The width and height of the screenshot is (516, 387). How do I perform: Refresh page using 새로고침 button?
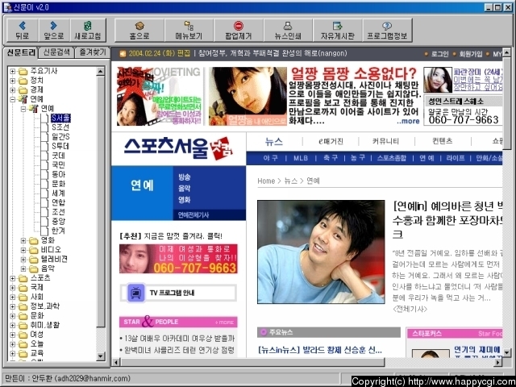(88, 30)
